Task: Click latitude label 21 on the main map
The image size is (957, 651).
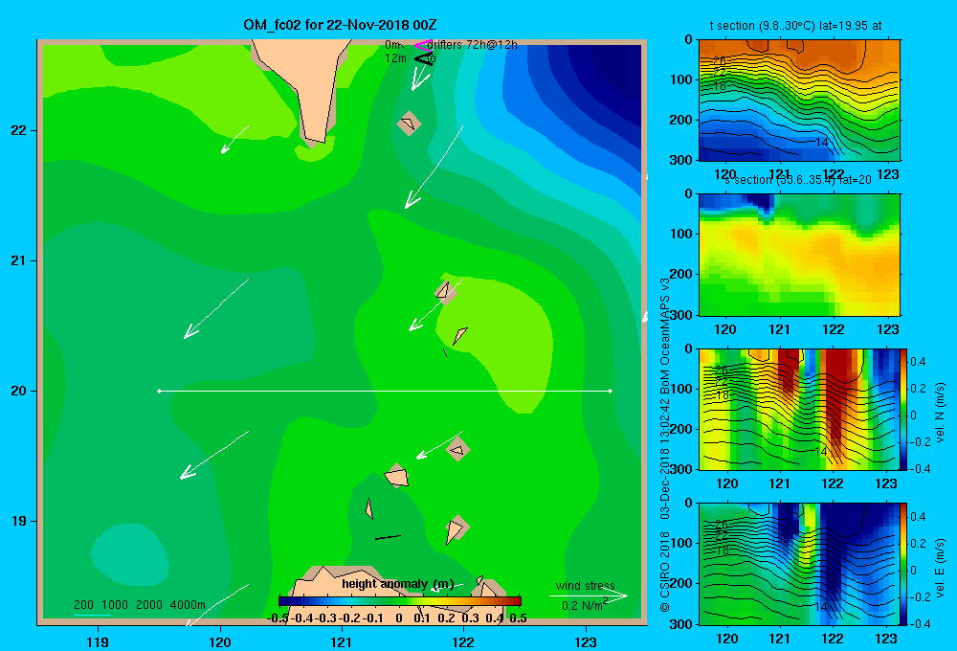Action: (19, 260)
